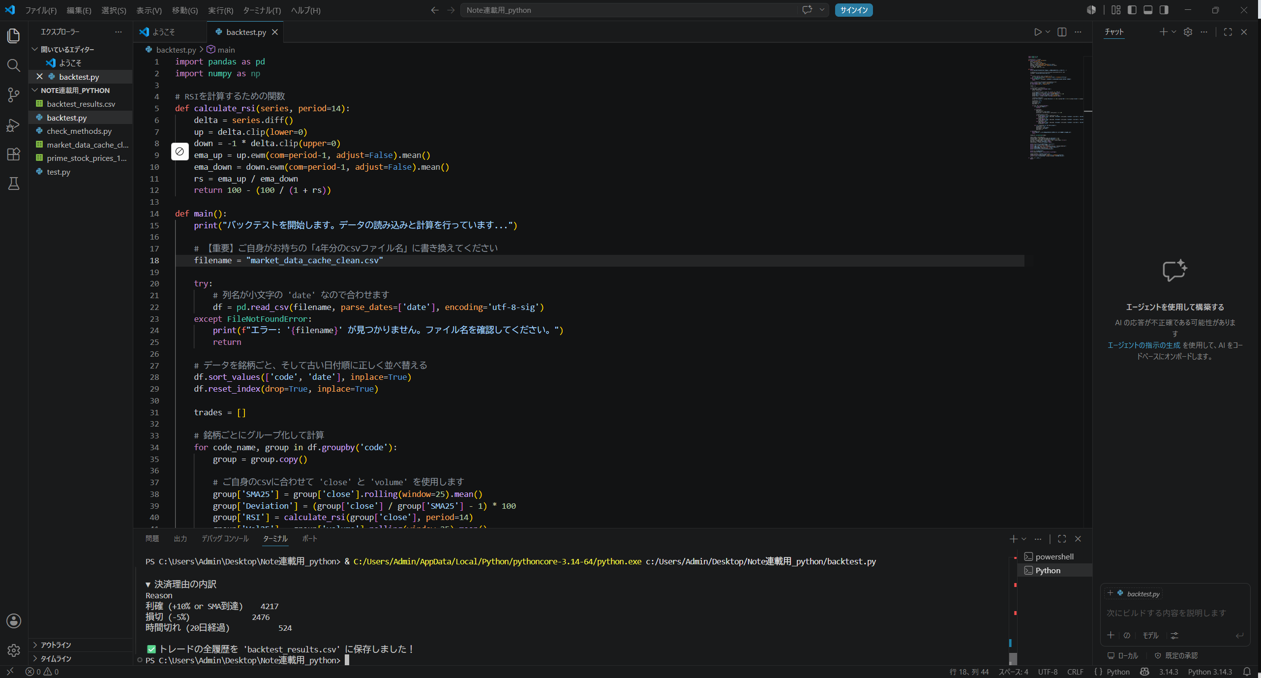Open chat settings gear icon
1261x678 pixels.
pyautogui.click(x=1188, y=32)
